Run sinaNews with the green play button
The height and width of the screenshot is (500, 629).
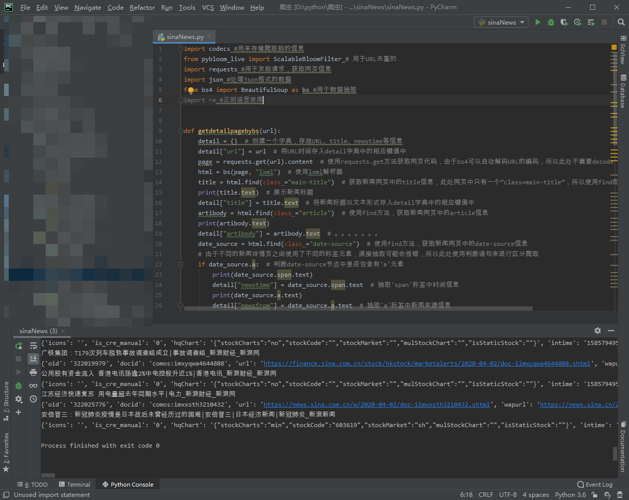(x=538, y=22)
